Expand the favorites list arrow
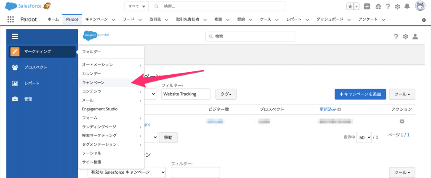This screenshot has height=178, width=431. point(357,7)
